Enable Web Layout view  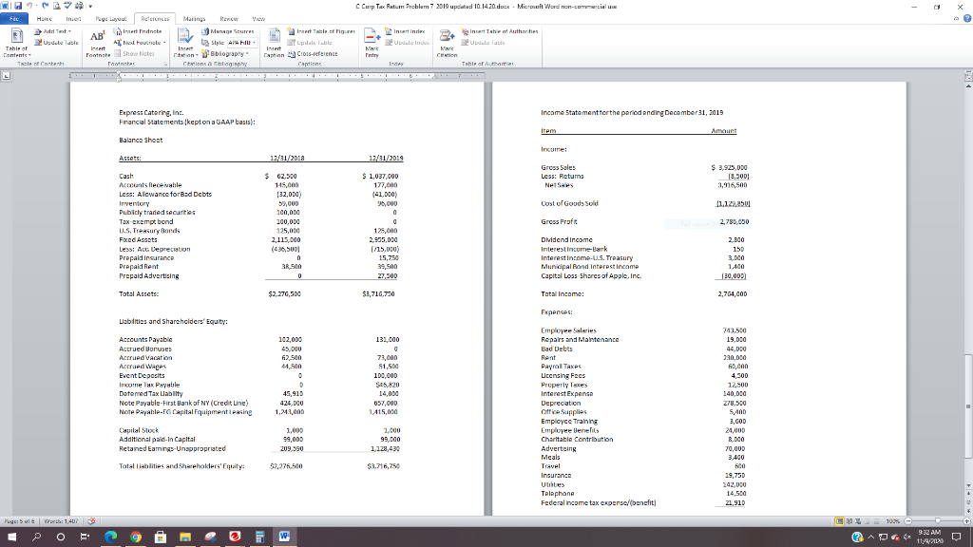pyautogui.click(x=856, y=519)
